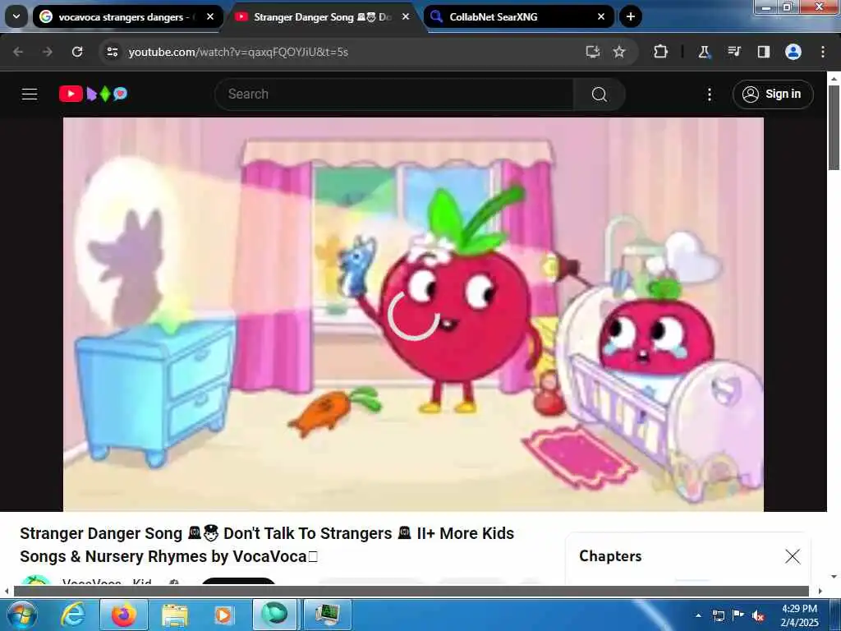This screenshot has width=841, height=631.
Task: Open the network tray icon
Action: 718,615
